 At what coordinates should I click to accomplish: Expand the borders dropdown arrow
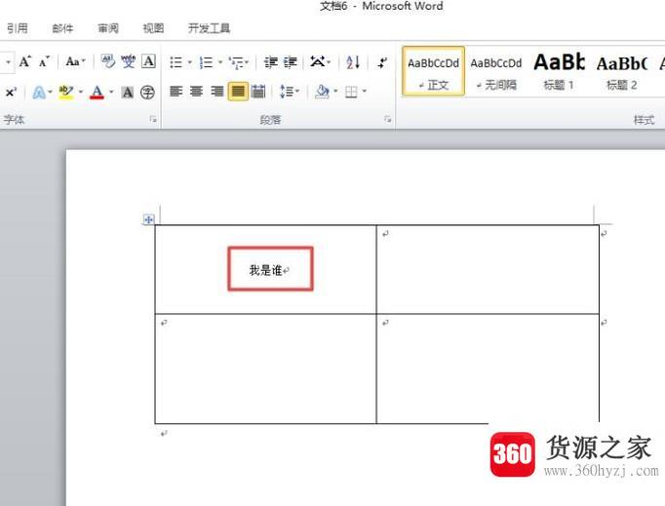[x=365, y=92]
